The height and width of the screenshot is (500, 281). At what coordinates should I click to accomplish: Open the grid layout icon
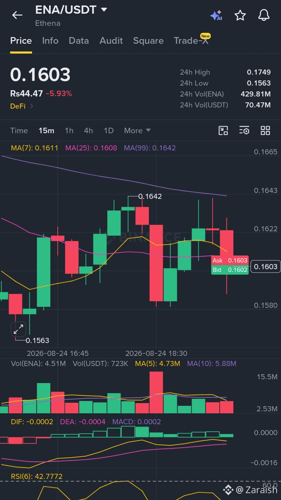(x=265, y=130)
